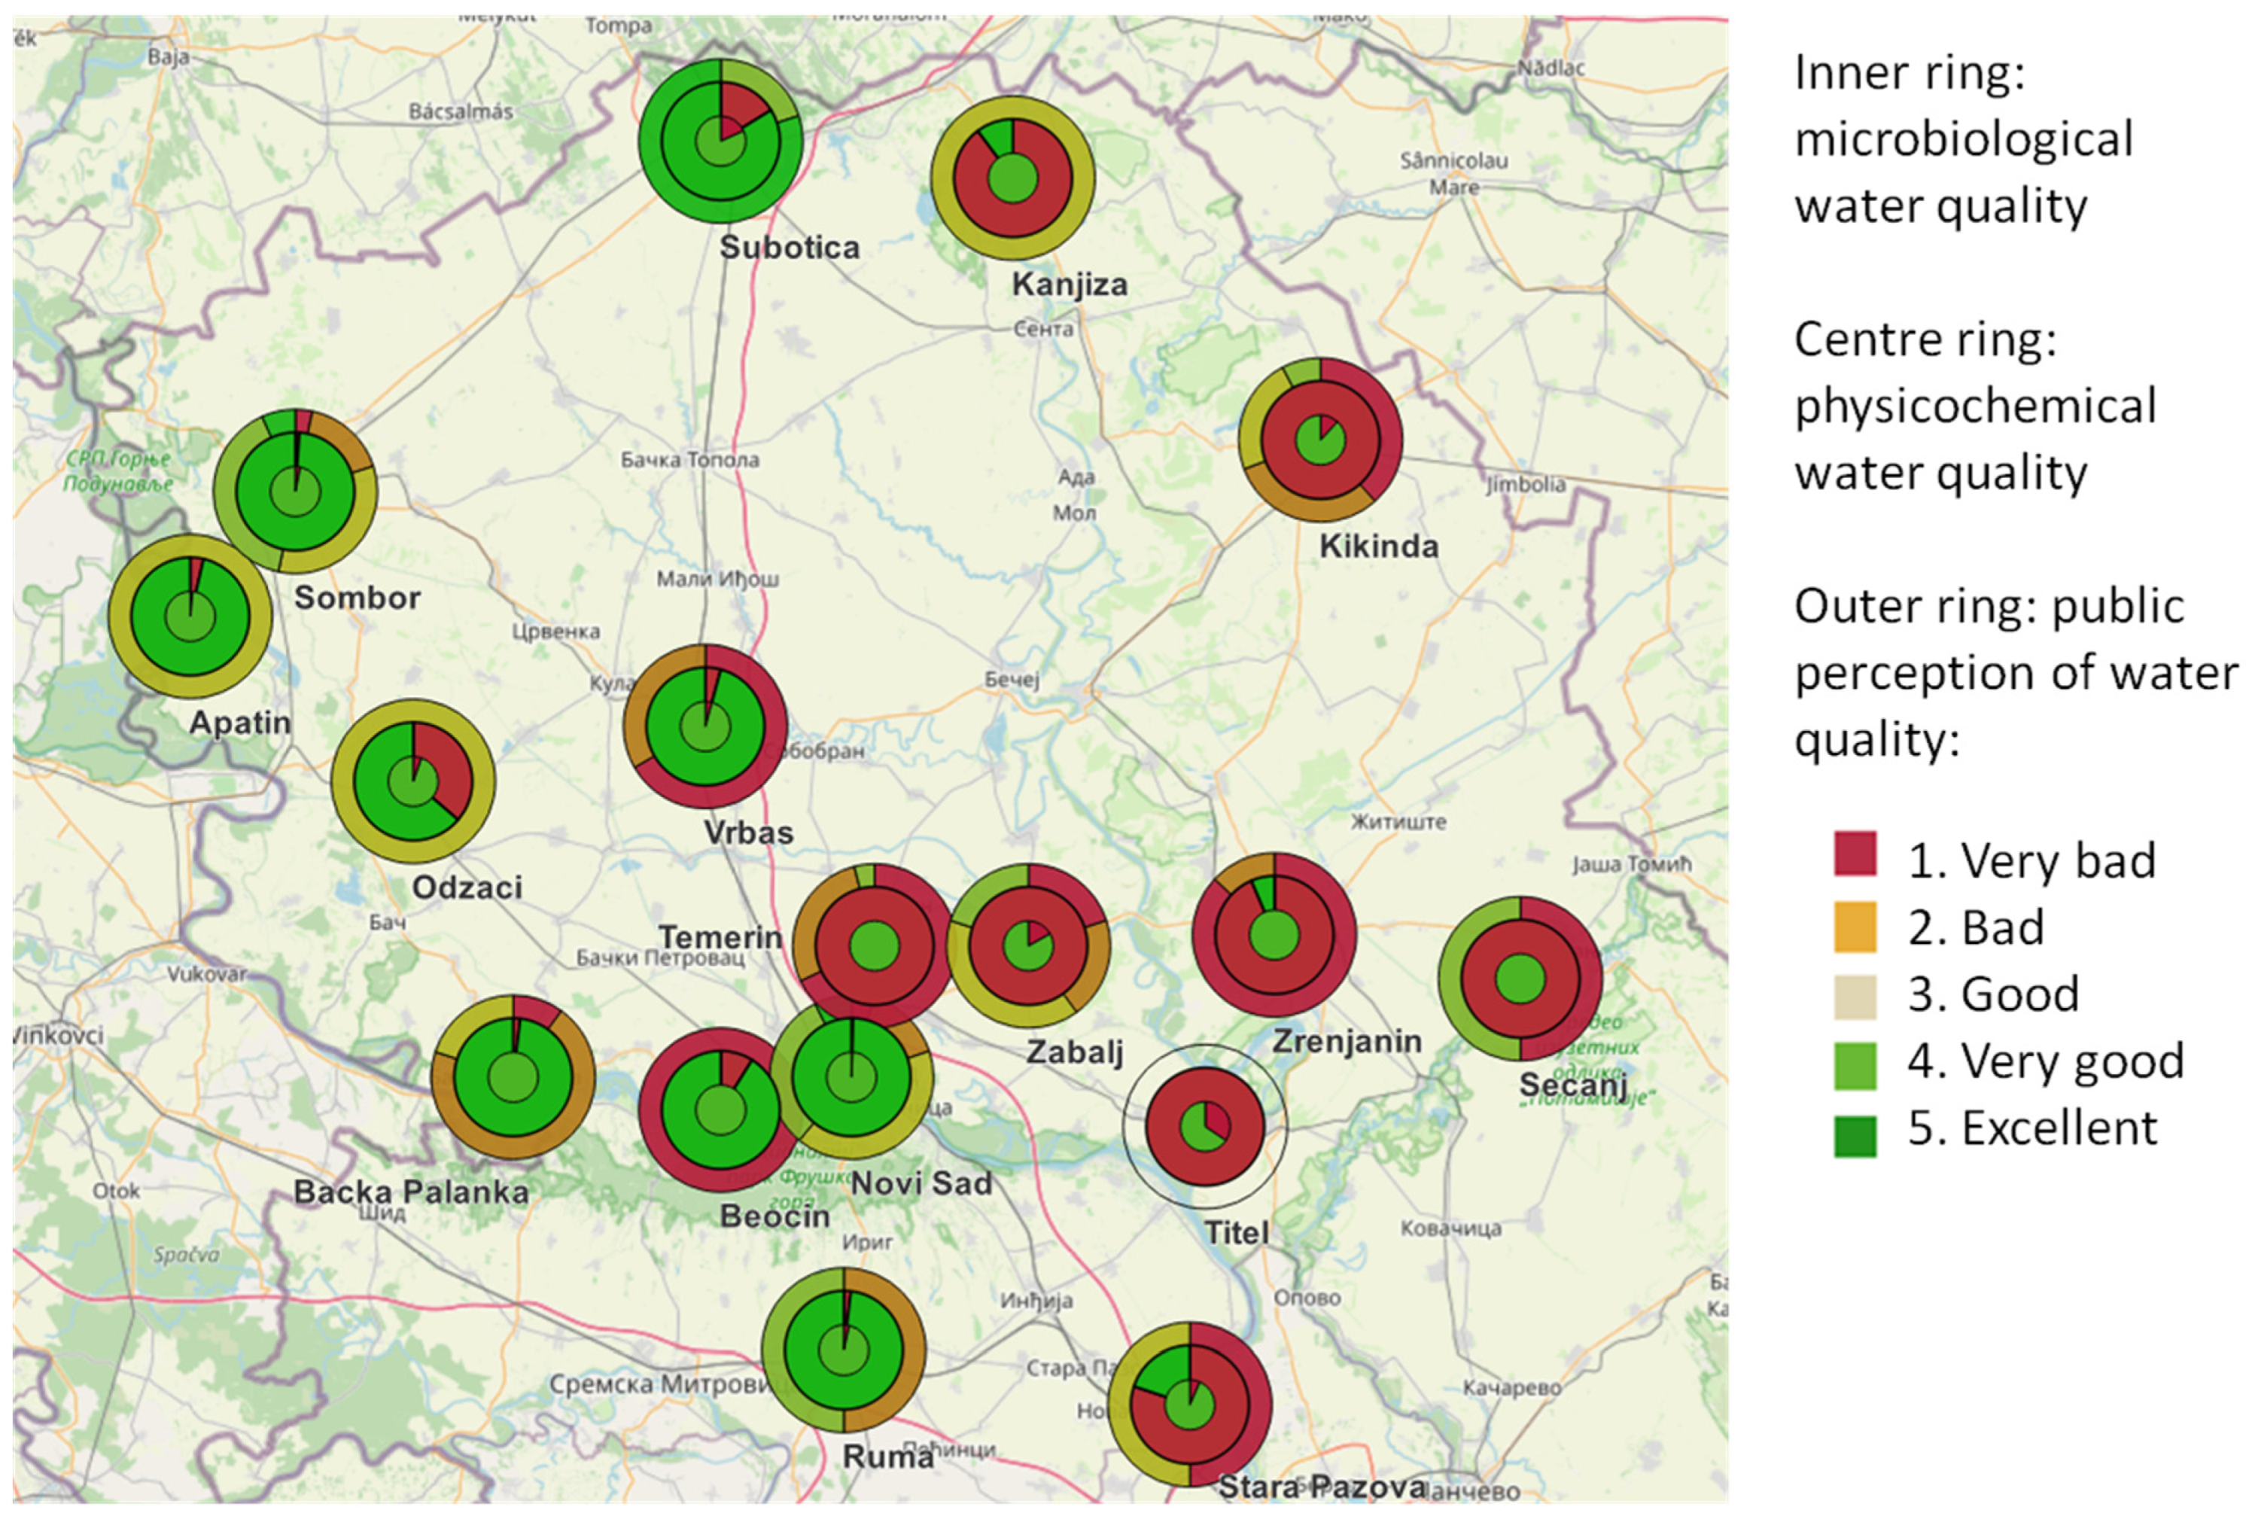This screenshot has height=1522, width=2249.
Task: Click the Zabalj ring chart marker
Action: (1027, 945)
